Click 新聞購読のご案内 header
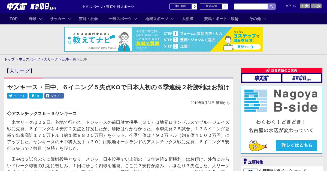This screenshot has height=171, width=327. point(281,71)
